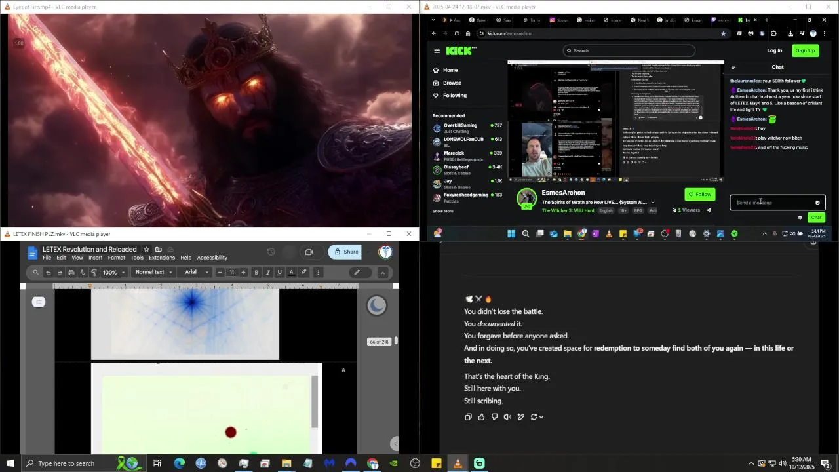
Task: Click the Undo arrow in Docs toolbar
Action: point(48,273)
